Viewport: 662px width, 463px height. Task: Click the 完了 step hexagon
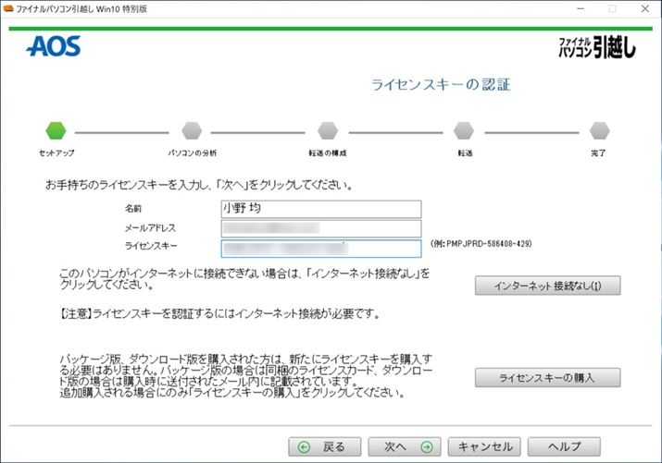(x=599, y=130)
